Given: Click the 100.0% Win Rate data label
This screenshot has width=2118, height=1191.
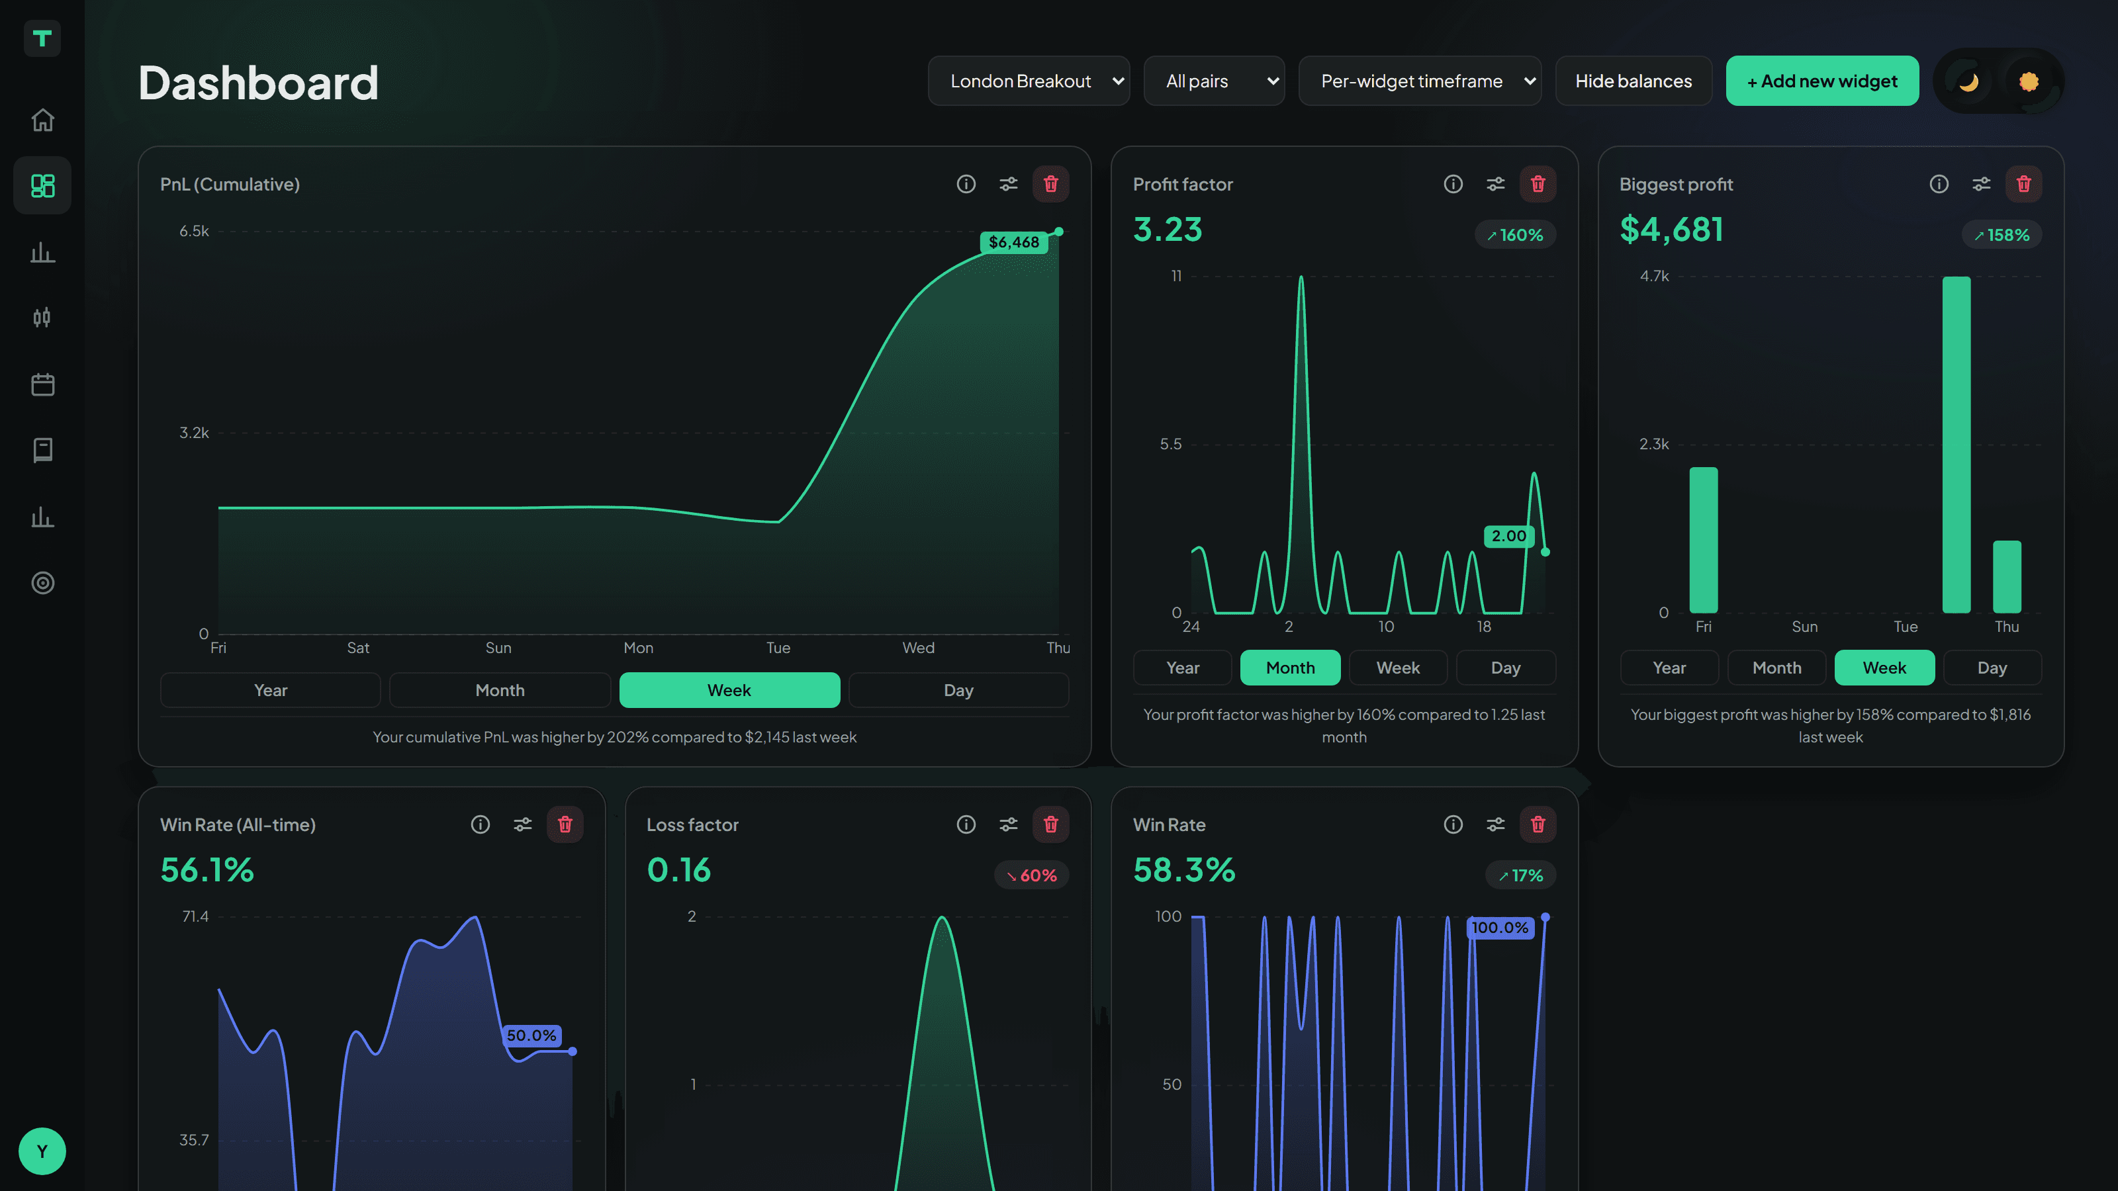Looking at the screenshot, I should [x=1500, y=928].
